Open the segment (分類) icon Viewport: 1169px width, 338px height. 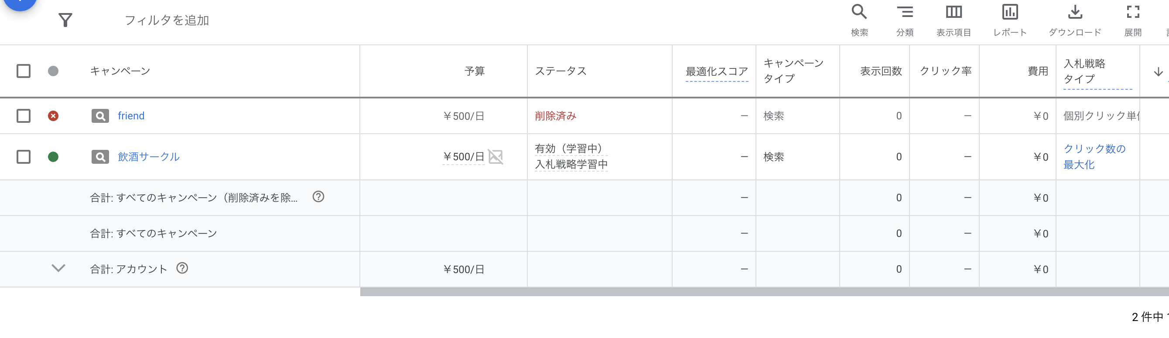pos(904,12)
